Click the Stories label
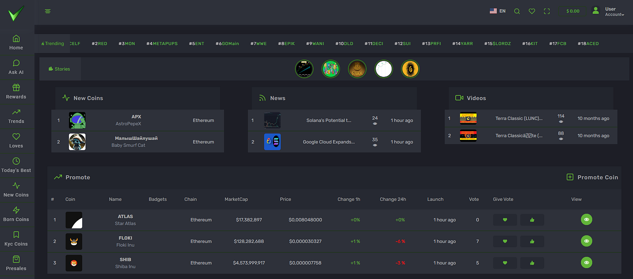This screenshot has height=279, width=633. click(59, 69)
